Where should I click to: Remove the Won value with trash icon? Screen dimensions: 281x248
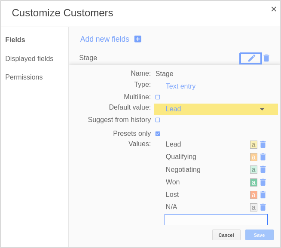pos(263,182)
